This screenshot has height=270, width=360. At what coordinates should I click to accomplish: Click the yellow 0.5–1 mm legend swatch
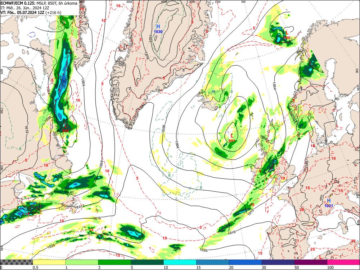tap(49, 262)
